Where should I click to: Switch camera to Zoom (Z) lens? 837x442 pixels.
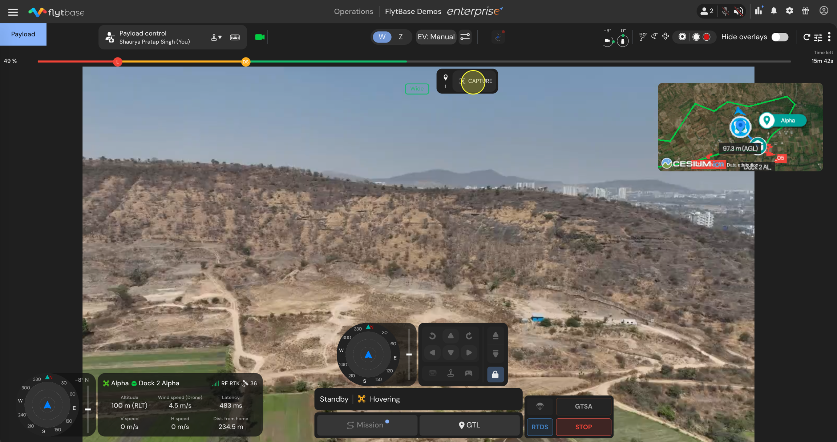click(x=400, y=37)
